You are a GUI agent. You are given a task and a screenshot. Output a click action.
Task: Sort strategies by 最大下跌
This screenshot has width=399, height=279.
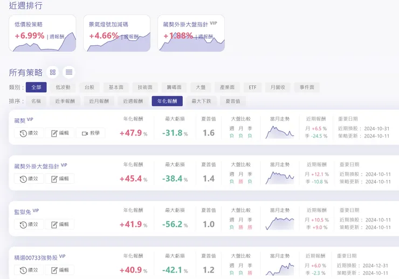pos(201,101)
